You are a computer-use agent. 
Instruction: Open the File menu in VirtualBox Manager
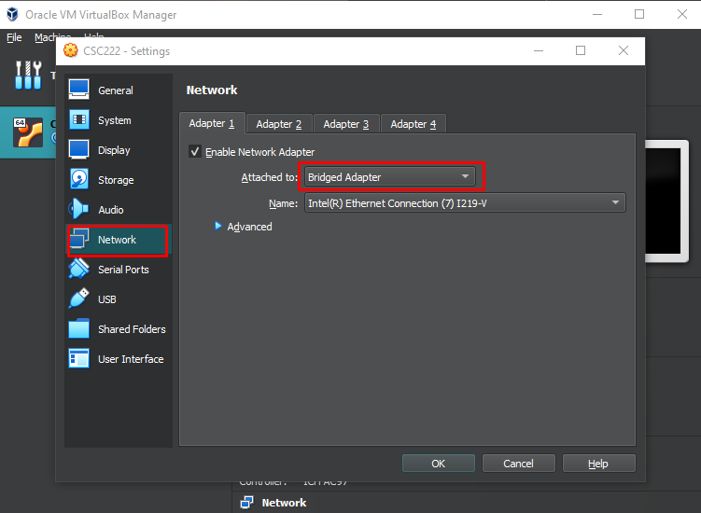pyautogui.click(x=14, y=37)
